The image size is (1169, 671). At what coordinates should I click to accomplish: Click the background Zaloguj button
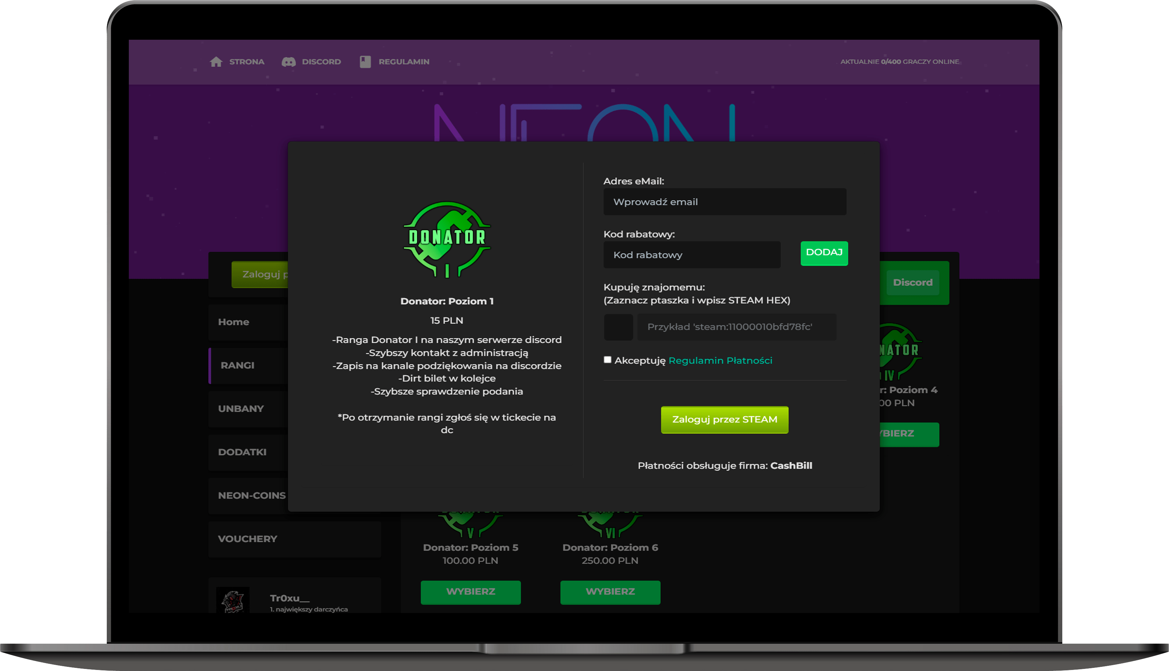click(260, 275)
